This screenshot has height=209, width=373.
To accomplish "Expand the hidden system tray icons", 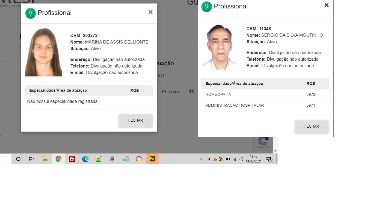I will pos(202,159).
